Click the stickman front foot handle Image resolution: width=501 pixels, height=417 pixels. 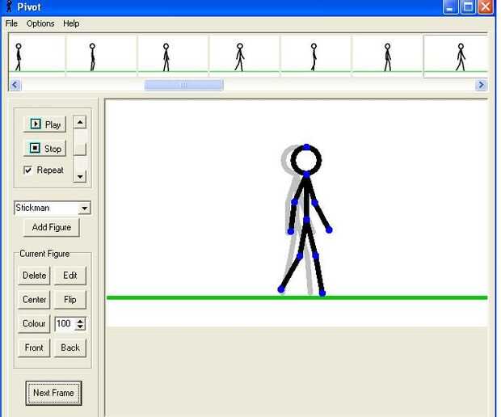tap(322, 293)
